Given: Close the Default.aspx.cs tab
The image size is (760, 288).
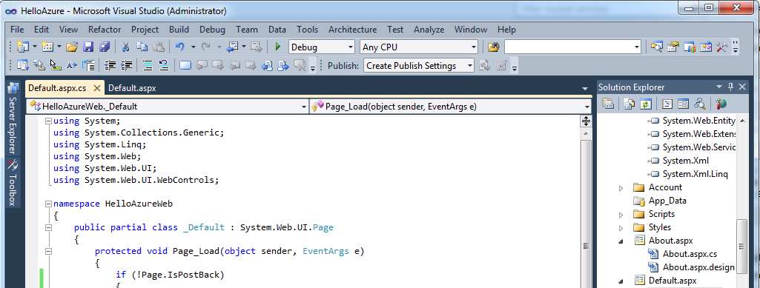Looking at the screenshot, I should click(97, 88).
